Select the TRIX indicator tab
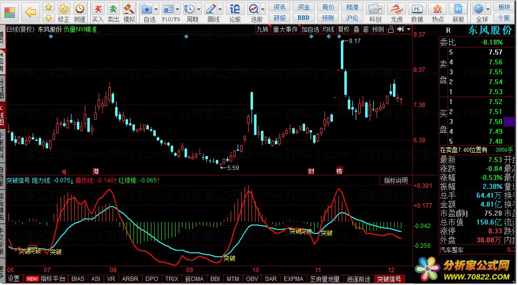The height and width of the screenshot is (285, 518). coord(172,279)
